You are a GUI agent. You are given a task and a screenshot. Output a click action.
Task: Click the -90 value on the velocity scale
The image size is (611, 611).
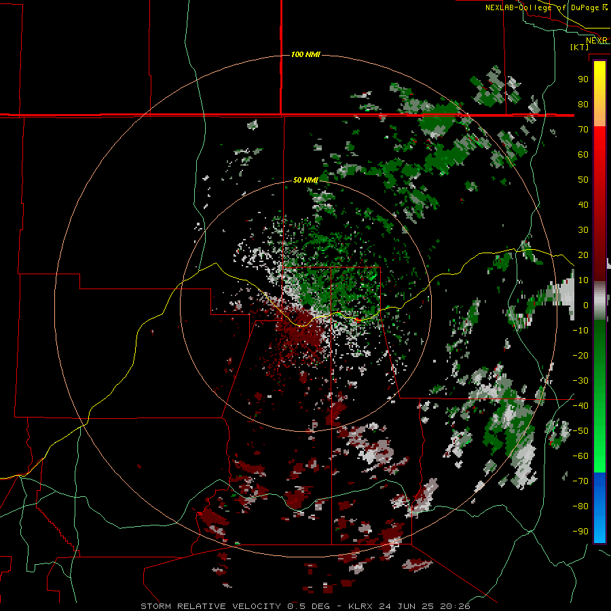(x=580, y=532)
